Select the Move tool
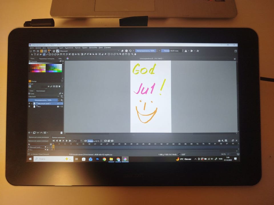 coord(76,54)
